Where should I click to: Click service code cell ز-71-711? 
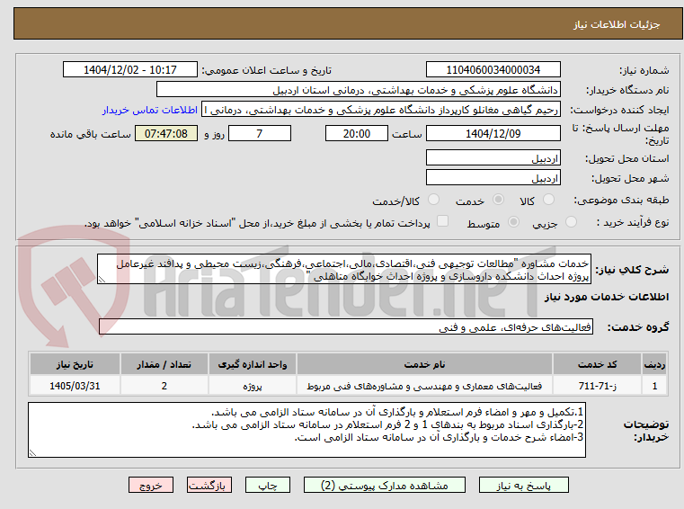[597, 386]
